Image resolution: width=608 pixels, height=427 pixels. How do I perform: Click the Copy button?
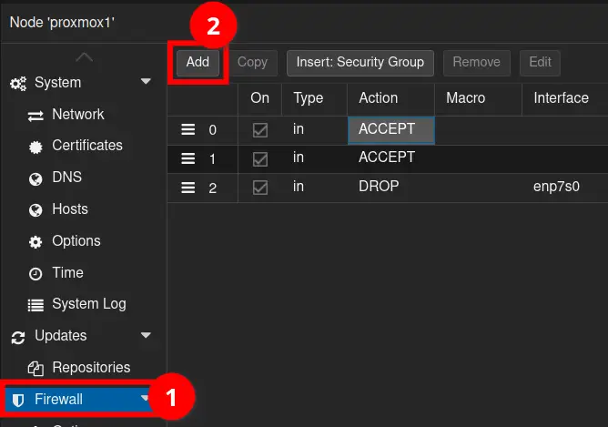(x=252, y=63)
